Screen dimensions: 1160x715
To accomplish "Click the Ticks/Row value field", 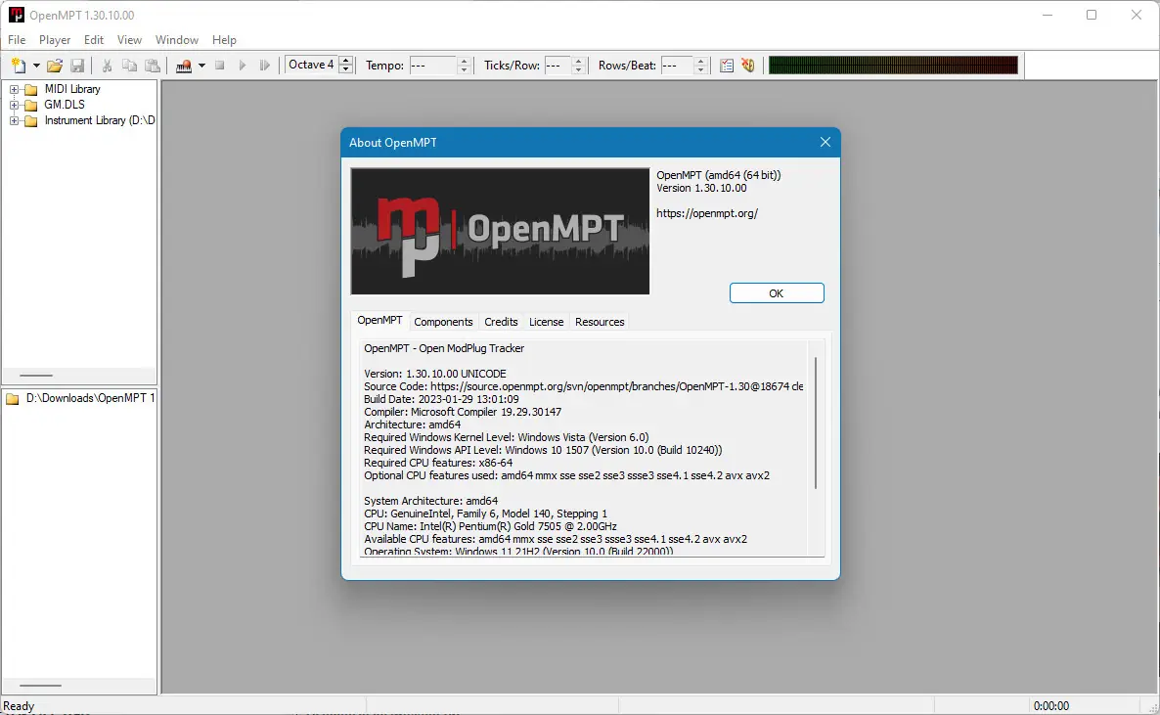I will coord(558,66).
